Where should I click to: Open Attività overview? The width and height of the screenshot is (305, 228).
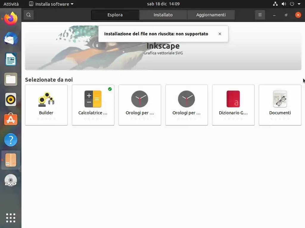point(11,4)
